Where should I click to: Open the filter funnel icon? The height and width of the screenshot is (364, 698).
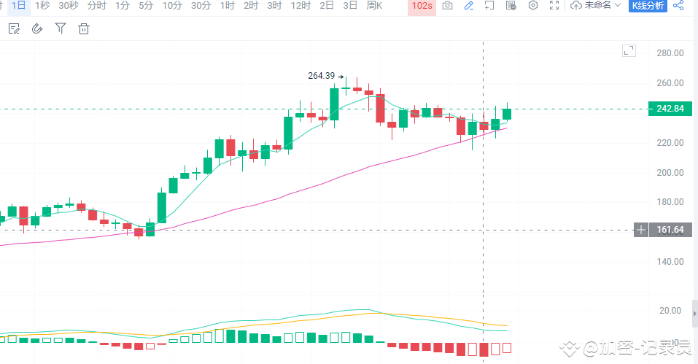pyautogui.click(x=60, y=29)
